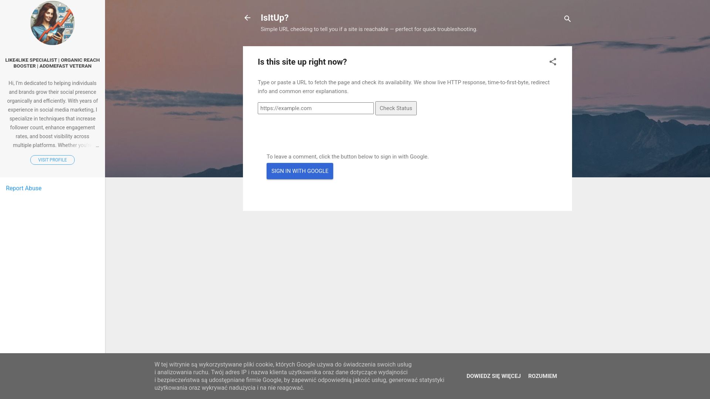
Task: Click the share icon on post
Action: [552, 62]
